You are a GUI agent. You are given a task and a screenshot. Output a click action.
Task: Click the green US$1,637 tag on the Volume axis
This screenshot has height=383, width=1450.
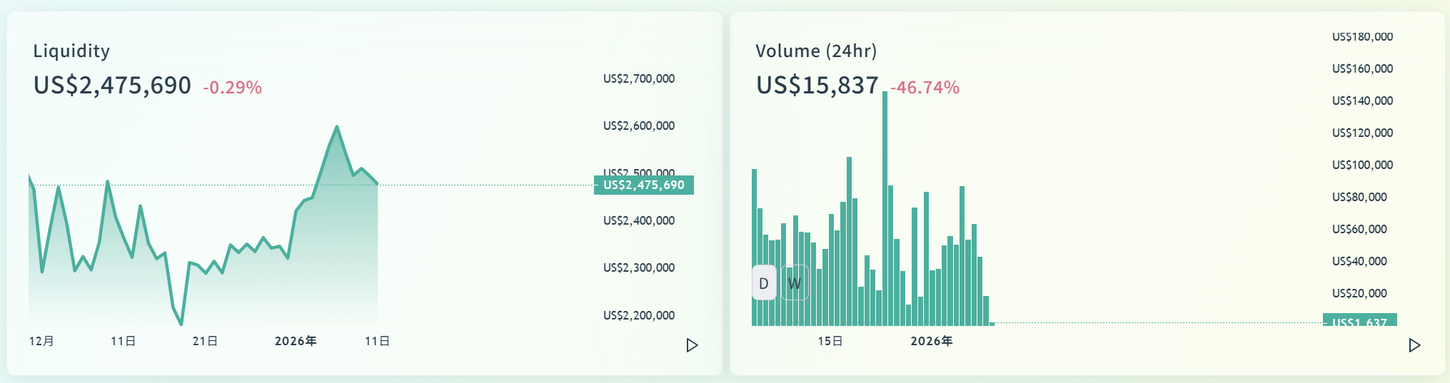tap(1359, 322)
